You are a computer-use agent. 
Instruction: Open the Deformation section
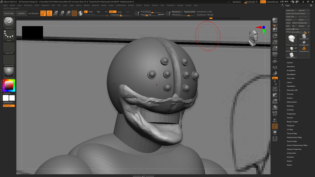click(x=292, y=102)
